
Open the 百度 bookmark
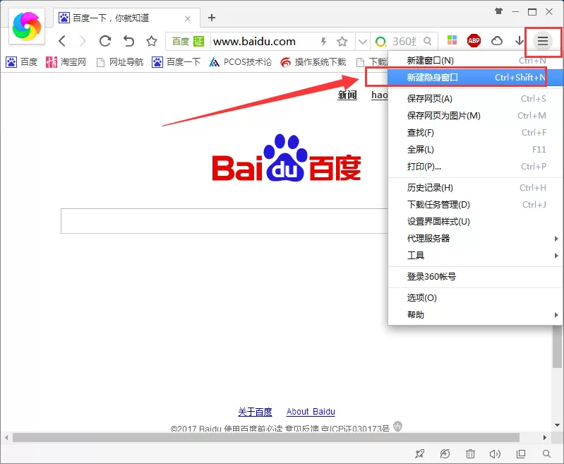point(22,62)
